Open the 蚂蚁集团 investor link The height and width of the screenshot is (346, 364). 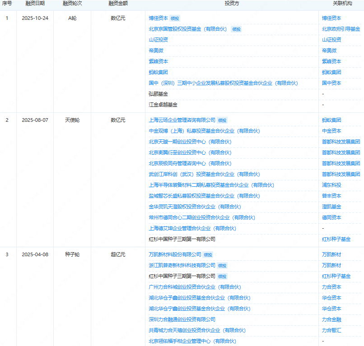click(x=156, y=72)
